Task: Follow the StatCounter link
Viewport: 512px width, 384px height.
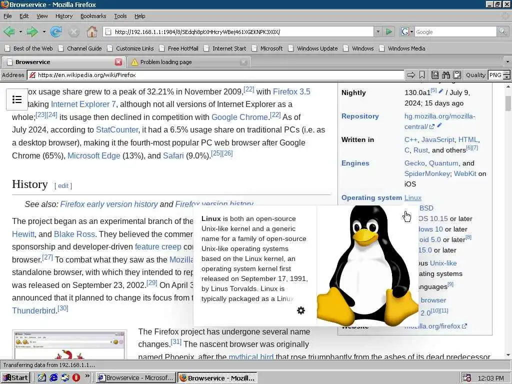Action: (x=117, y=129)
